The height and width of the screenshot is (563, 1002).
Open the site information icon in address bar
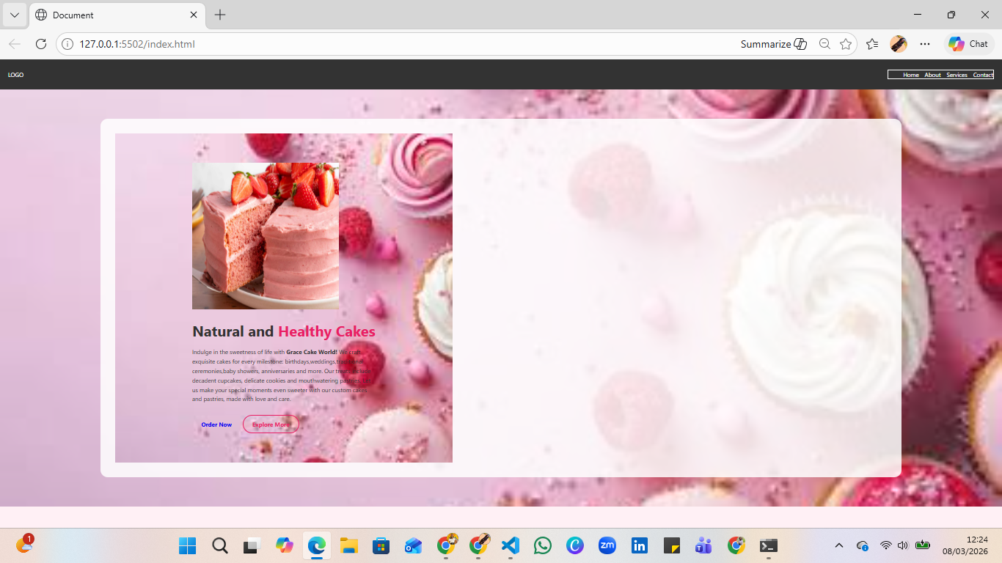[67, 44]
